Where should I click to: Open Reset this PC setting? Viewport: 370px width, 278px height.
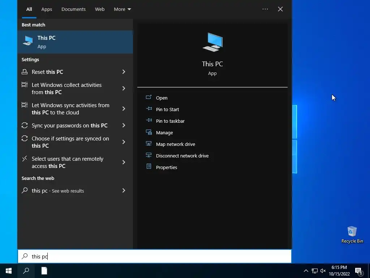(x=75, y=72)
